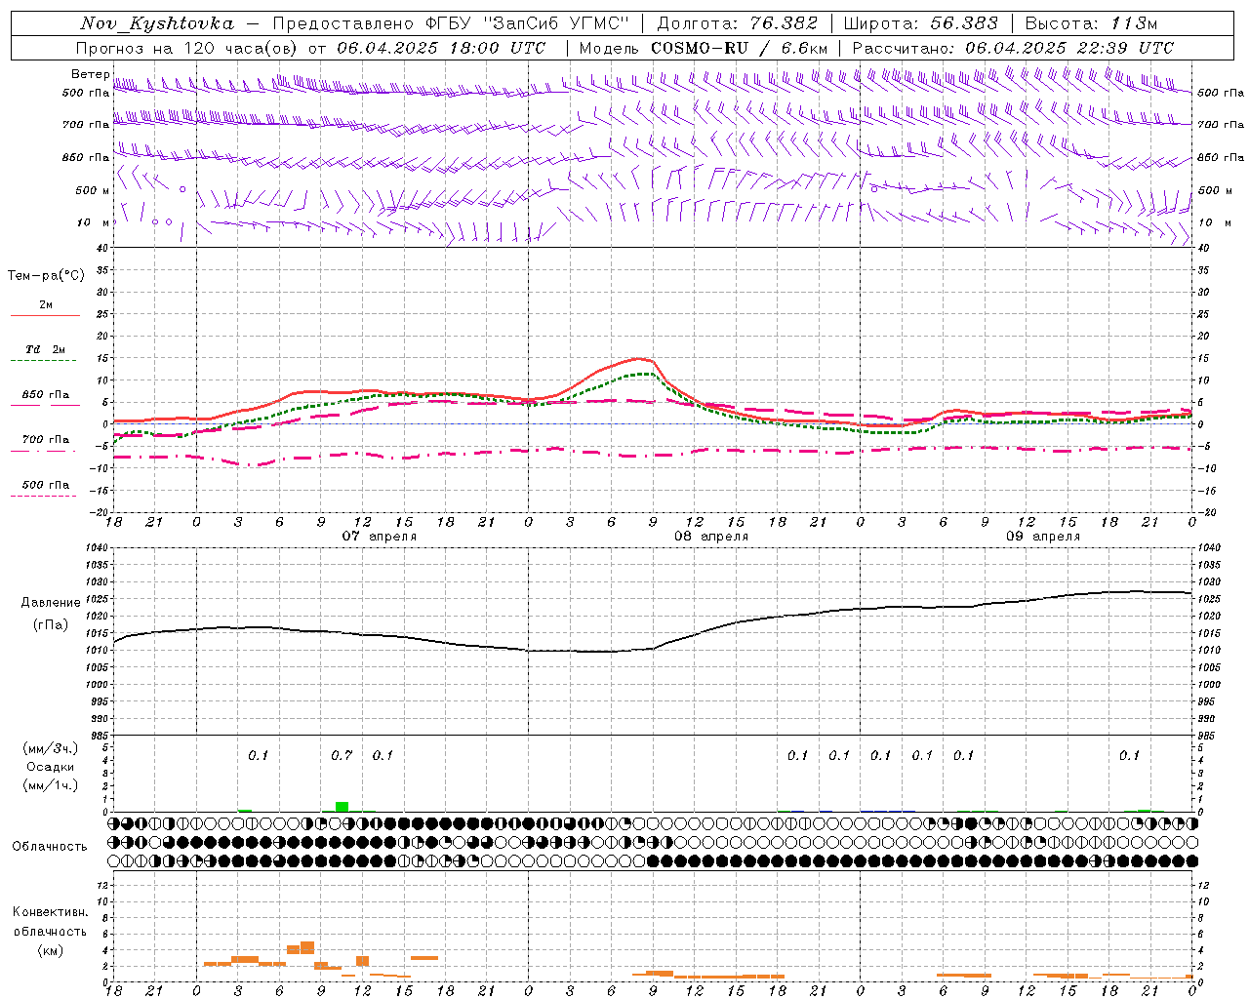Click the 700 гПа entry in temperature legend
Screen dimensions: 1249x999
(x=46, y=440)
